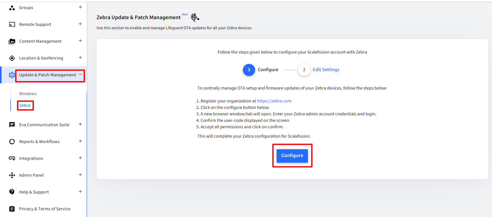
Task: Click the Reports & Workflows circle icon
Action: 12,141
